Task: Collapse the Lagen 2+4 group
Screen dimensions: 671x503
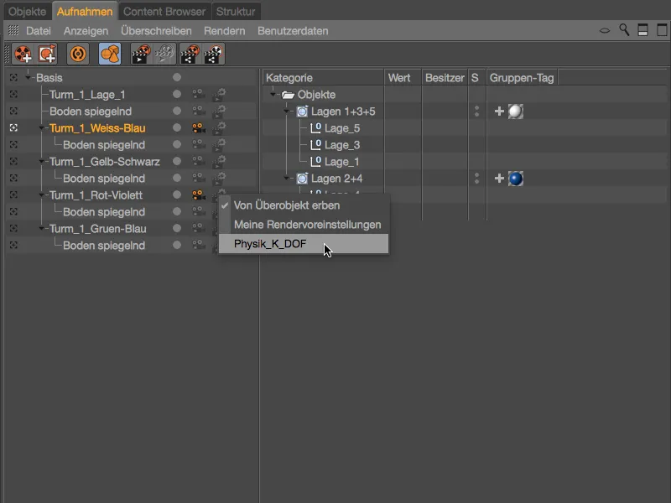Action: (x=287, y=179)
